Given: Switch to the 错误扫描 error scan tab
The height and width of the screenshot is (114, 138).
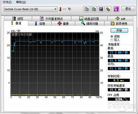Looking at the screenshot, I should coord(90,24).
